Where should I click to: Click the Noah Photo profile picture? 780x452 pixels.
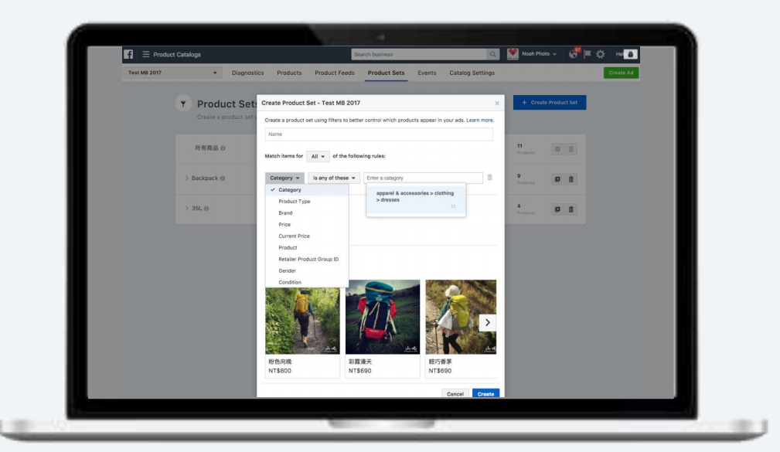pos(513,54)
